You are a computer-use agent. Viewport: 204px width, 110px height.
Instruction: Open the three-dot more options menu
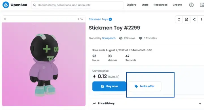coord(201,19)
